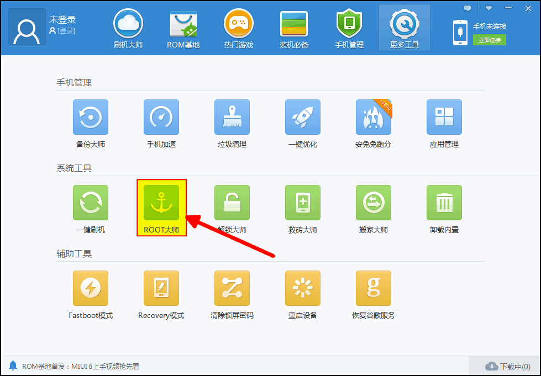The height and width of the screenshot is (376, 541).
Task: Open ROOT大师 anchor tool
Action: point(161,203)
